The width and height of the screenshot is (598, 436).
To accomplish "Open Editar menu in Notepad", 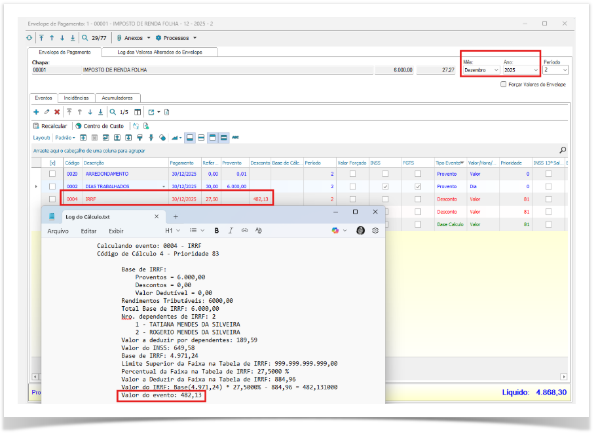I will (x=88, y=231).
